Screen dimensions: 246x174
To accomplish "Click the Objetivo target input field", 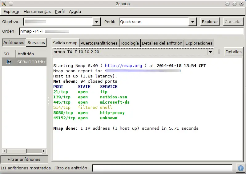I will click(58, 22).
